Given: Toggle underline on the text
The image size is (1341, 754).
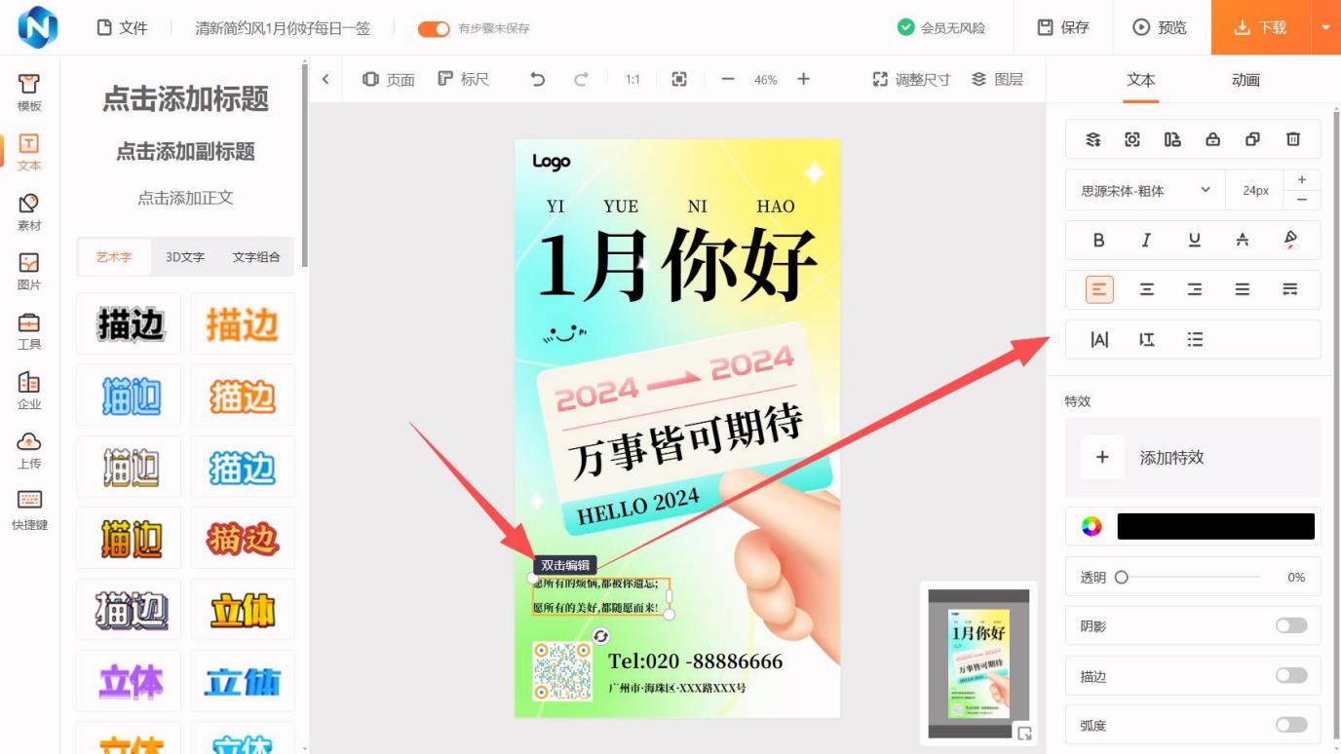Looking at the screenshot, I should (x=1194, y=240).
